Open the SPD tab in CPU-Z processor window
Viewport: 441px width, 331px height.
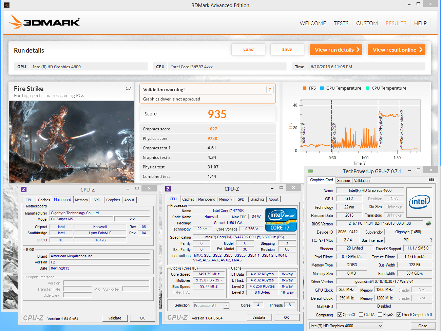[x=241, y=199]
